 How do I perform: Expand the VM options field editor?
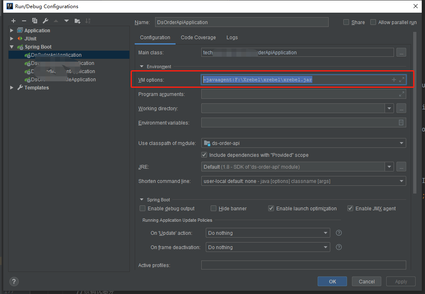click(x=402, y=80)
